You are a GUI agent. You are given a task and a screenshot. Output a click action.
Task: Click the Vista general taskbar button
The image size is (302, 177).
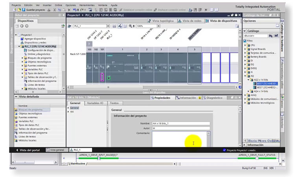pos(57,150)
